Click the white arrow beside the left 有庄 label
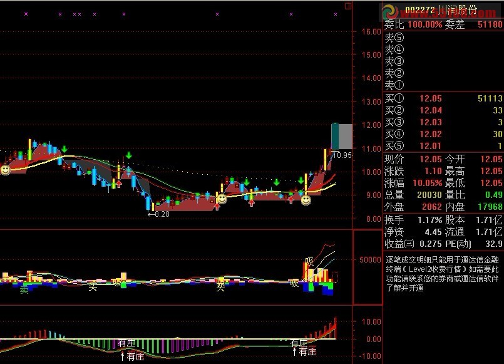Image resolution: width=504 pixels, height=364 pixels. [122, 356]
